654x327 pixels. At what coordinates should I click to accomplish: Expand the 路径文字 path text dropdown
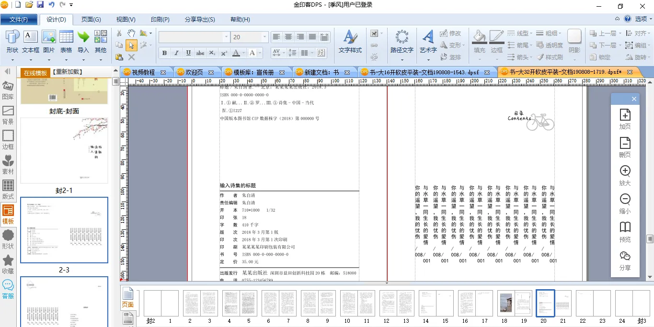click(x=402, y=59)
